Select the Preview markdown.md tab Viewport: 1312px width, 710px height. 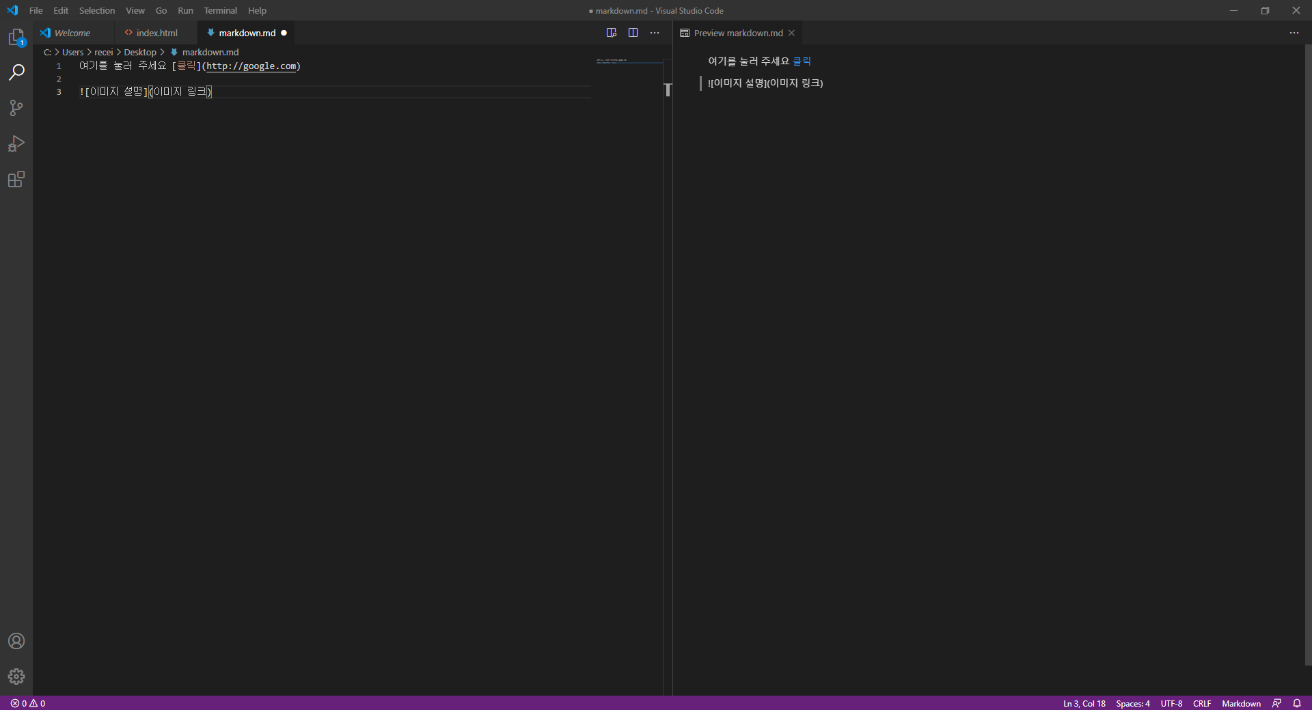pyautogui.click(x=738, y=33)
